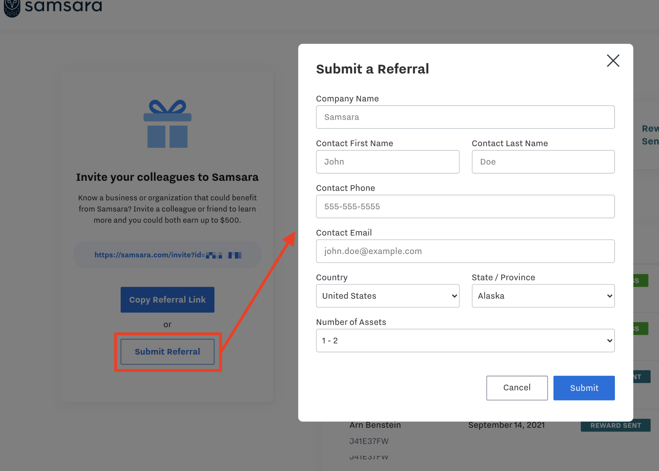The height and width of the screenshot is (471, 659).
Task: Click into the Contact Phone field
Action: click(465, 207)
